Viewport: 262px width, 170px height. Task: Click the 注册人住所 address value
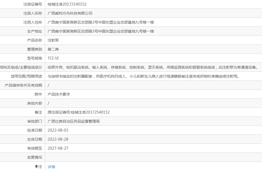(101, 22)
